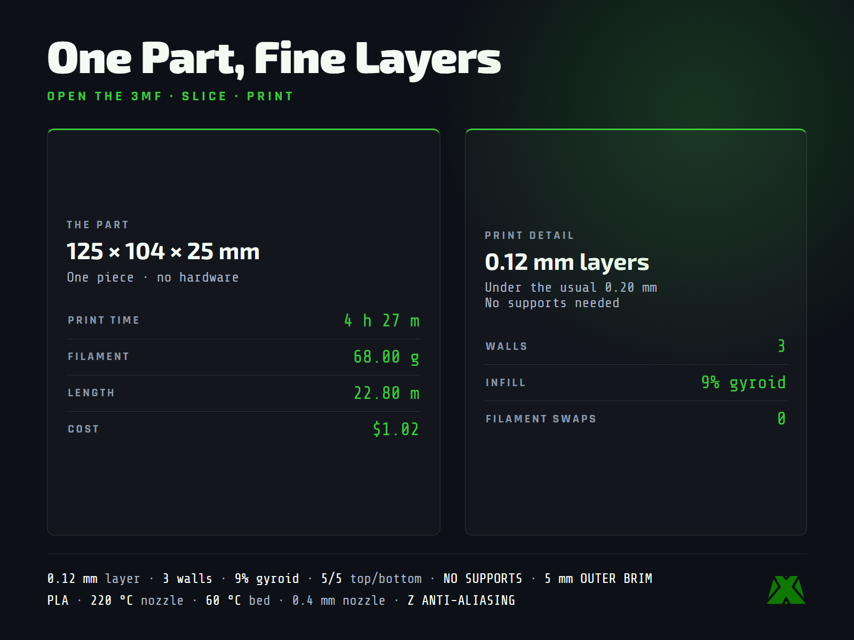This screenshot has width=854, height=640.
Task: Click the "LENGTH" row label
Action: tap(91, 393)
